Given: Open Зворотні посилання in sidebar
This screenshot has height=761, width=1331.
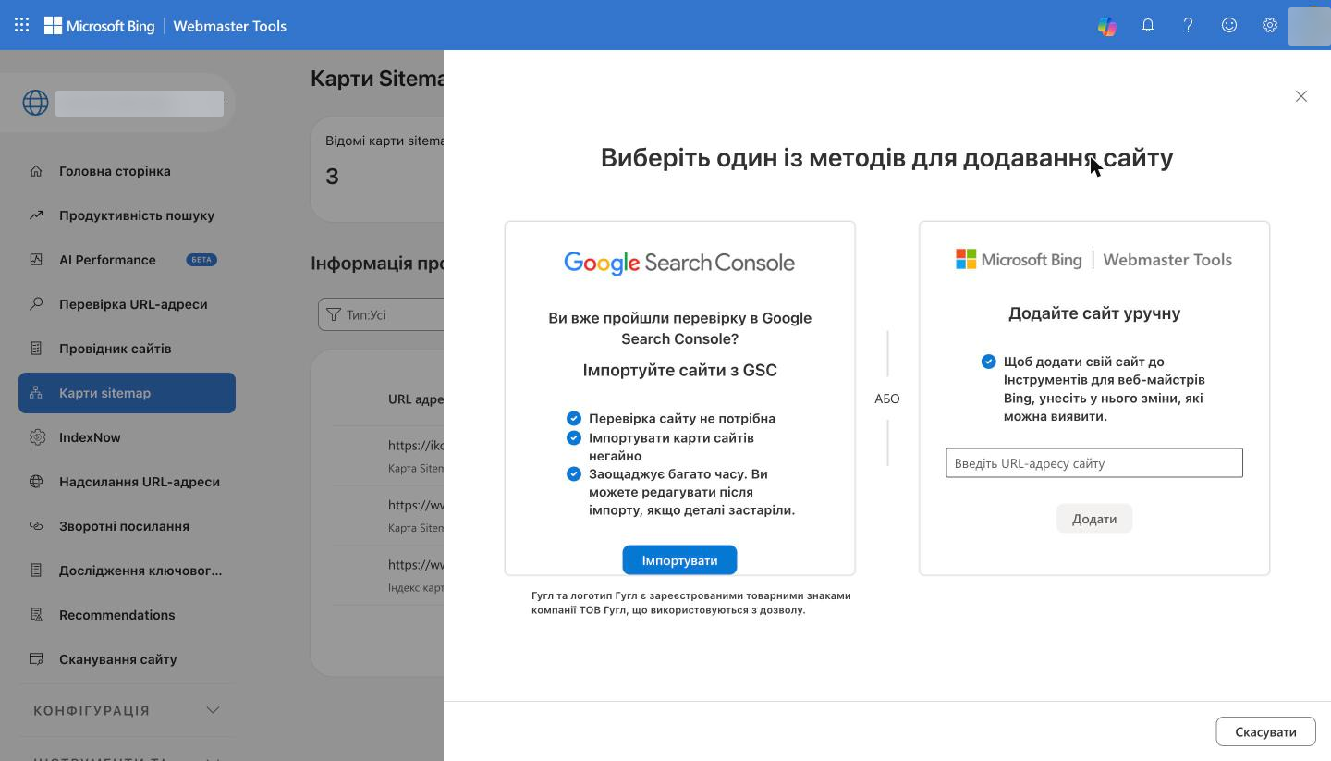Looking at the screenshot, I should (127, 526).
